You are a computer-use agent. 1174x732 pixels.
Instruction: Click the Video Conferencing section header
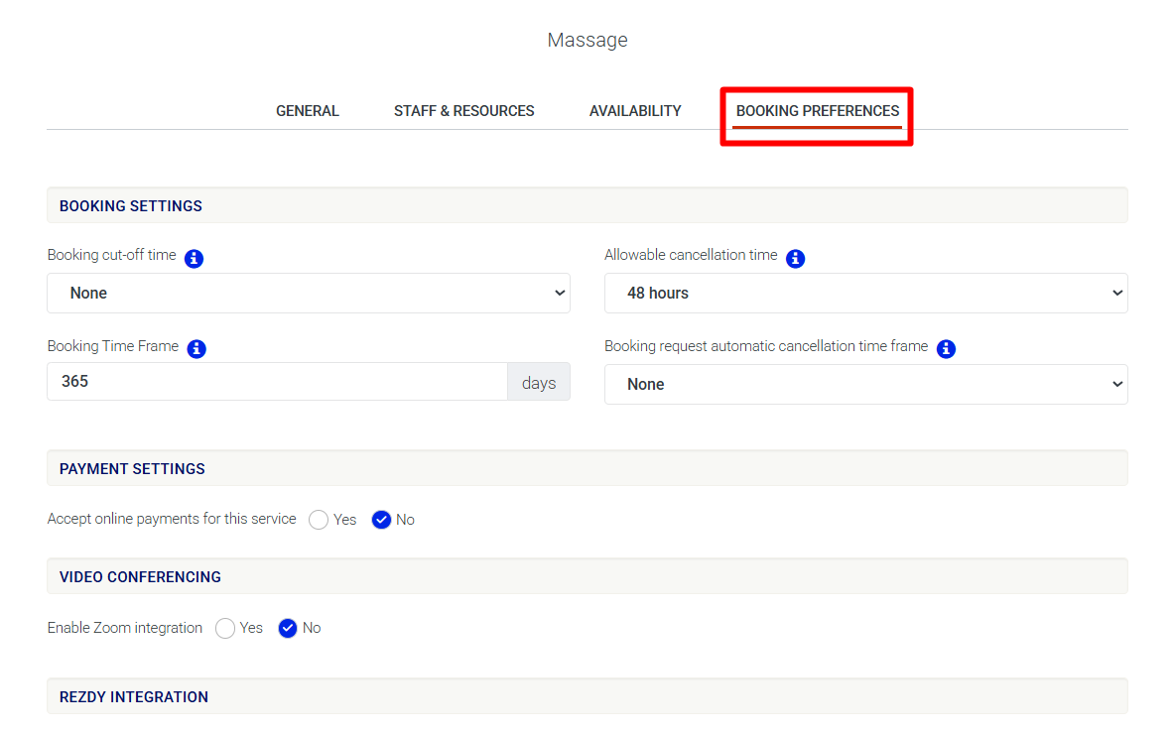587,576
